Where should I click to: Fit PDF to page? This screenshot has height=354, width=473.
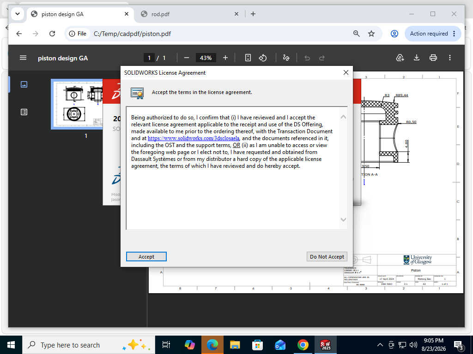248,58
